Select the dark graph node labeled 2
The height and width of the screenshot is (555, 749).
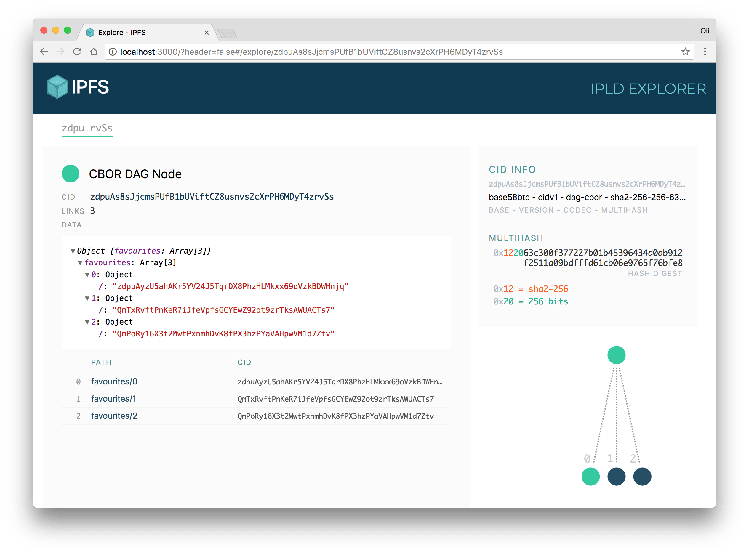tap(642, 477)
